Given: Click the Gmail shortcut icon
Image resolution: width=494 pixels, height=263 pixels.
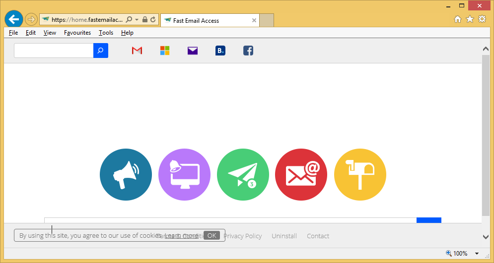Looking at the screenshot, I should [137, 51].
